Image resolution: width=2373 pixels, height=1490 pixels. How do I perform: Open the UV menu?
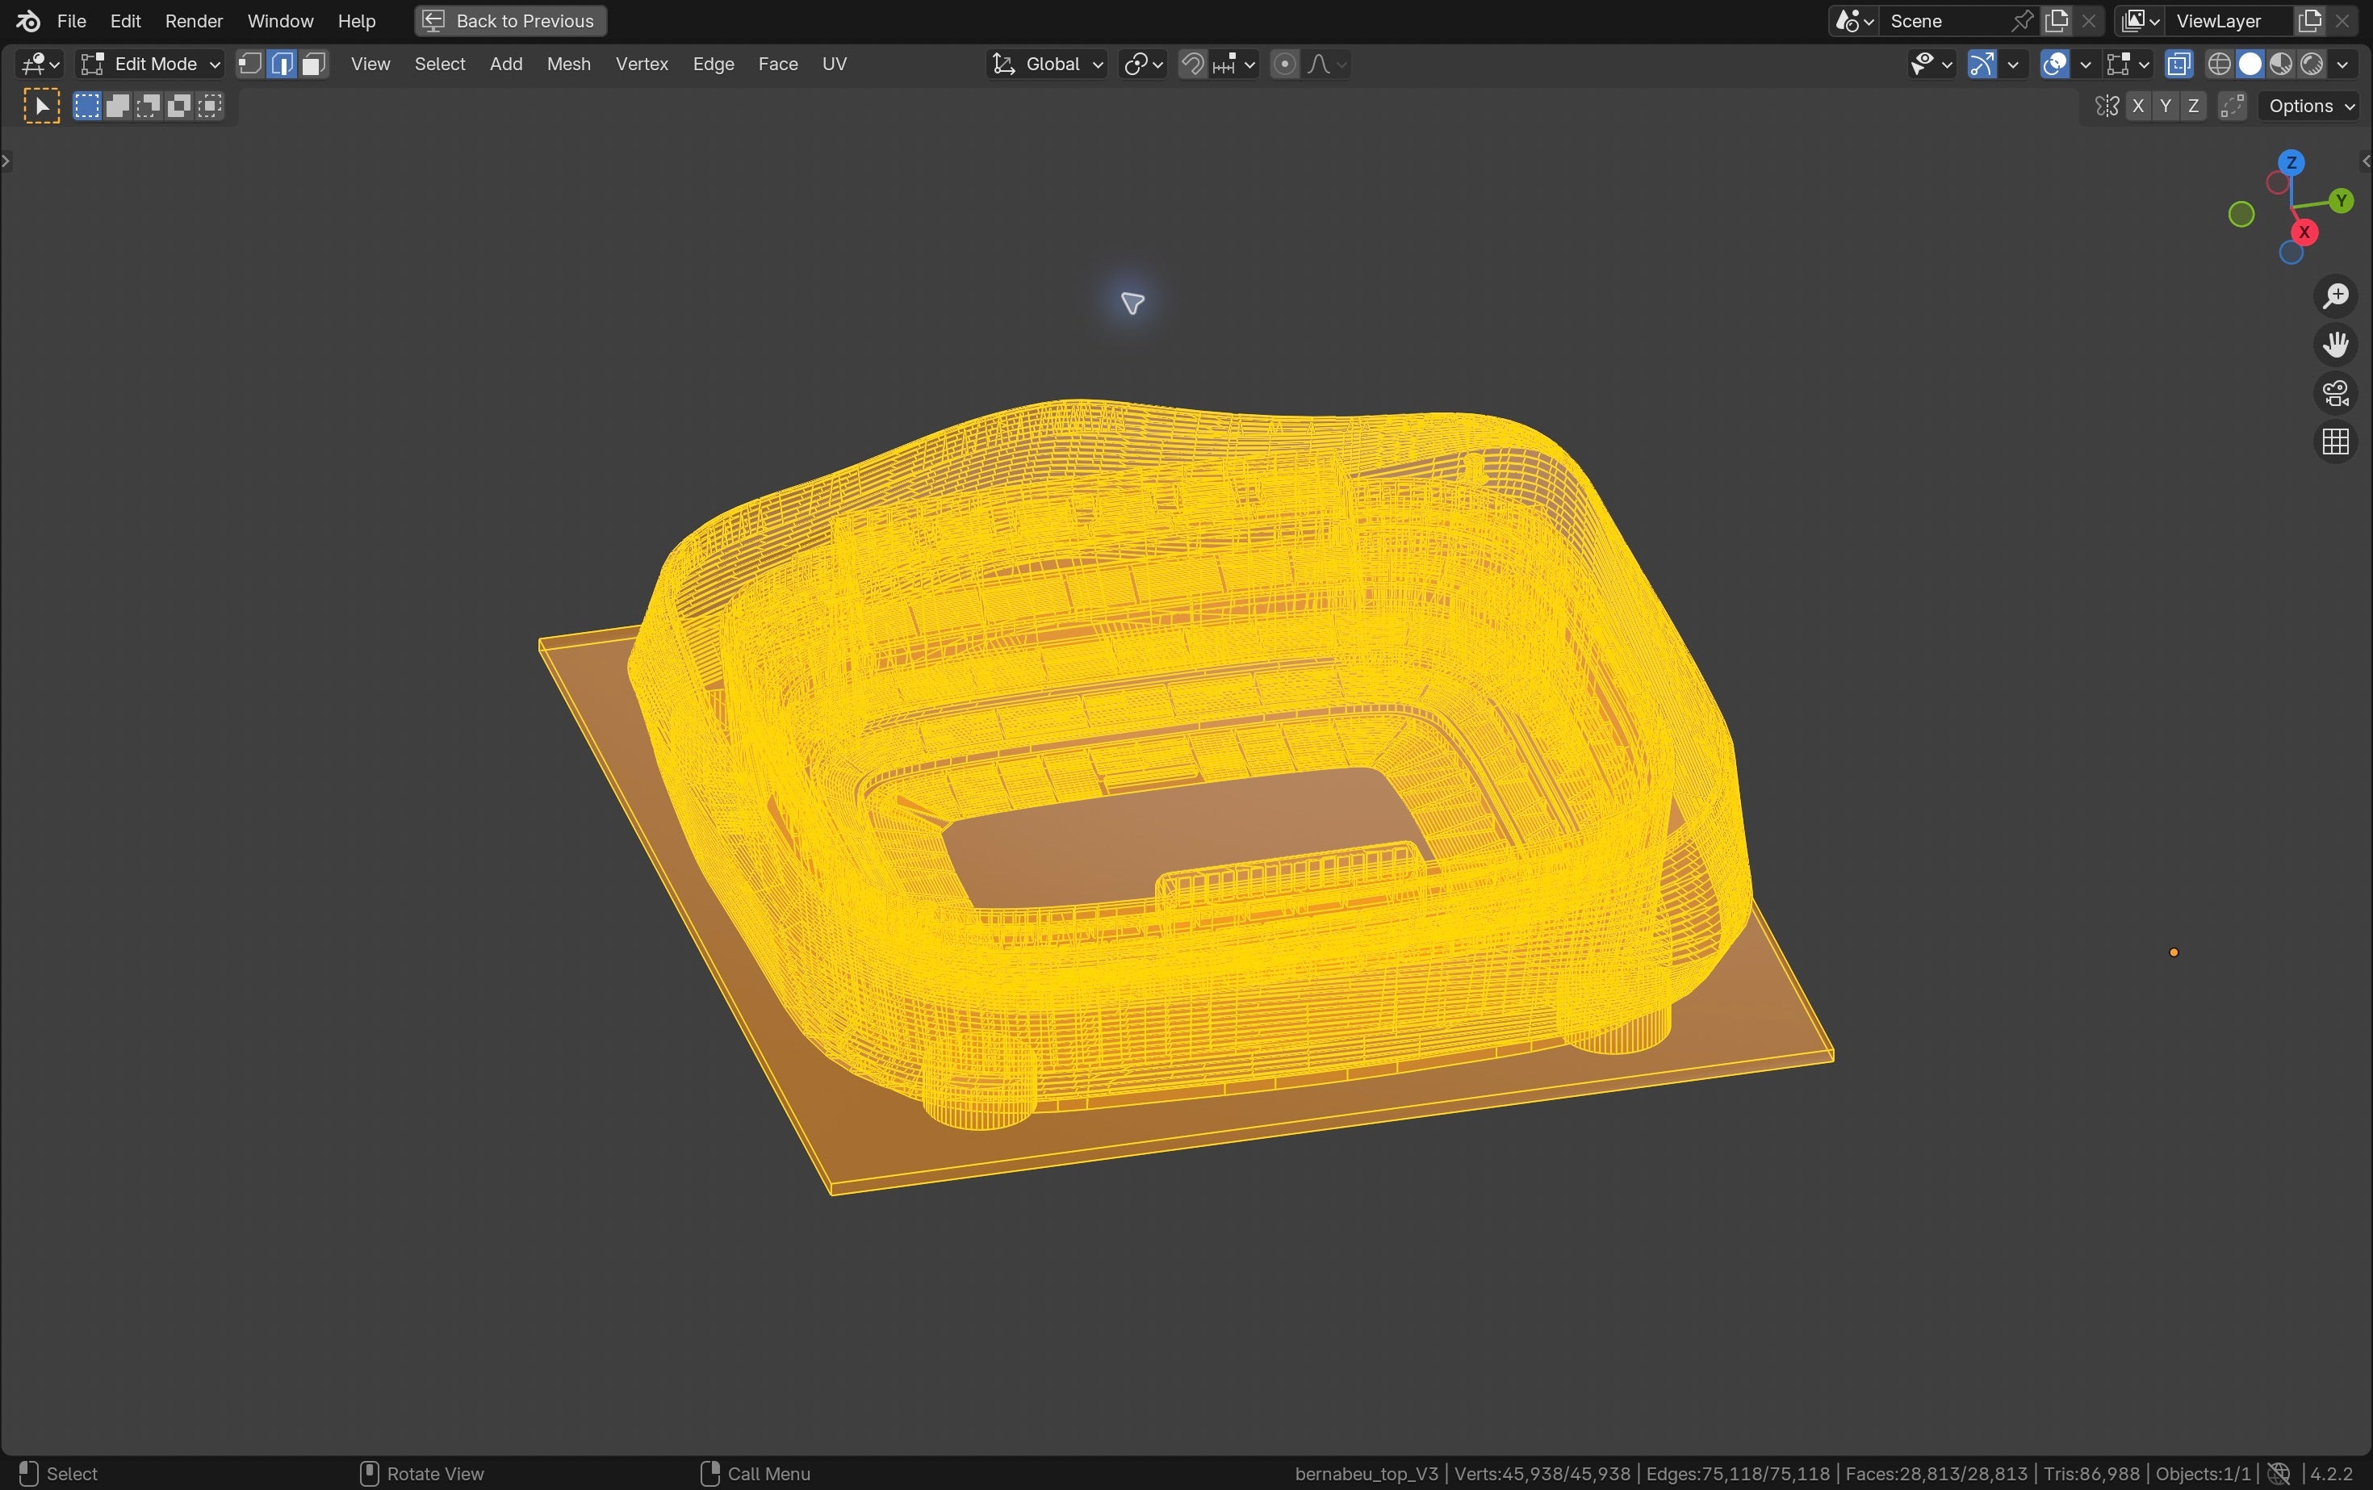834,64
